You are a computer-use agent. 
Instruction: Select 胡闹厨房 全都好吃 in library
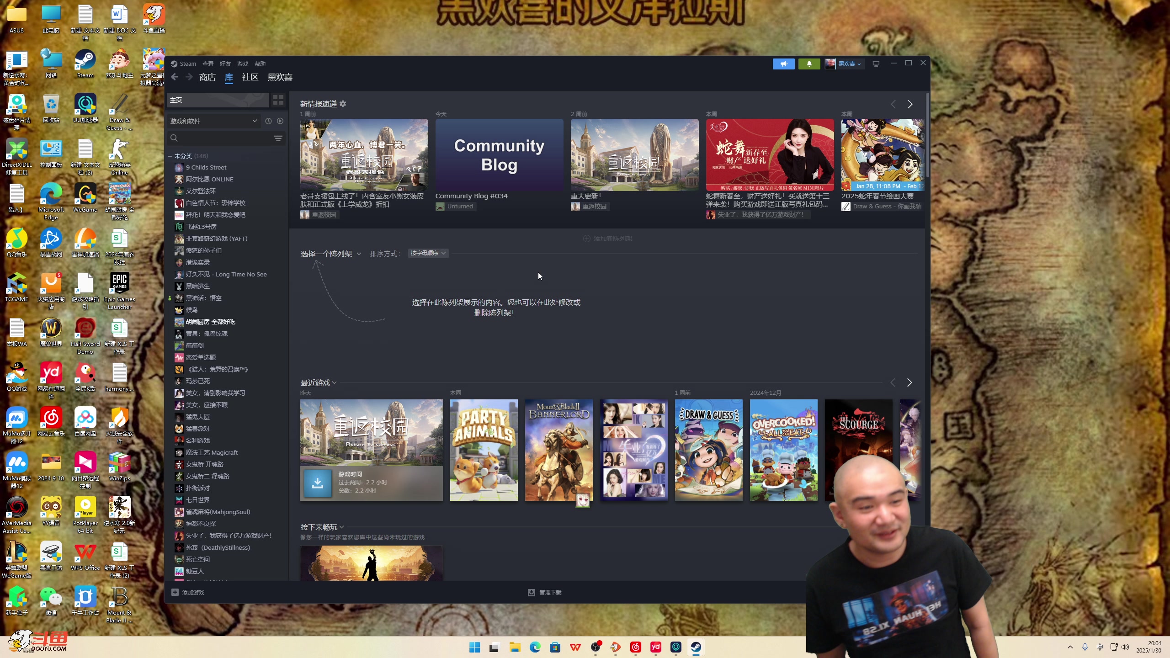point(210,322)
